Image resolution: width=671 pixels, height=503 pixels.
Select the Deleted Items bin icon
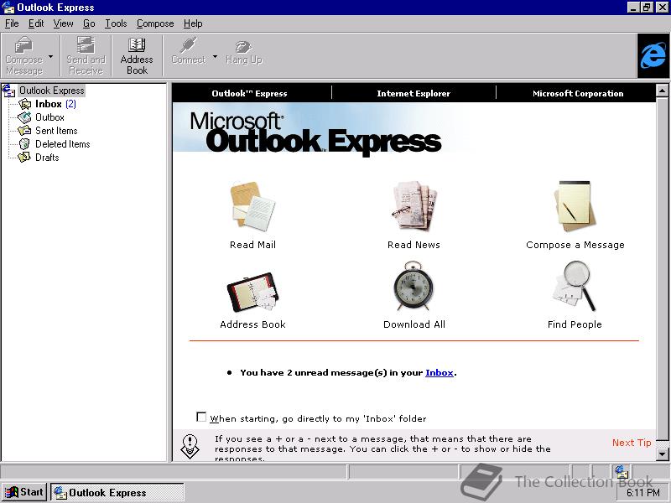click(24, 144)
